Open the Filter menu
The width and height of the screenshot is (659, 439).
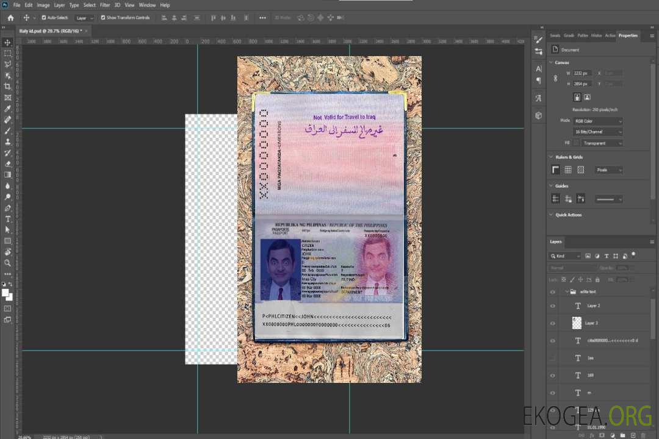(x=105, y=5)
